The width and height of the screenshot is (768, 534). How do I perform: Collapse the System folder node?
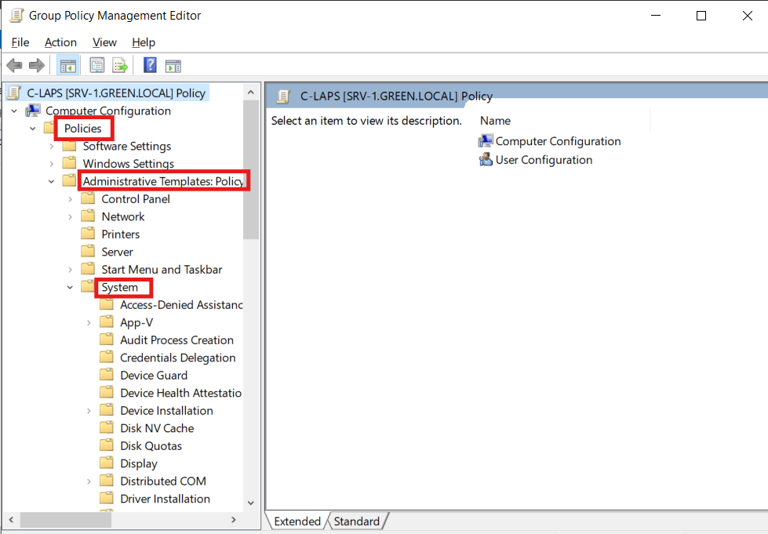pyautogui.click(x=71, y=288)
